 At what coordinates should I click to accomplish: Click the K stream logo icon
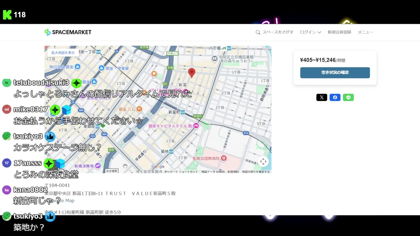coord(7,15)
